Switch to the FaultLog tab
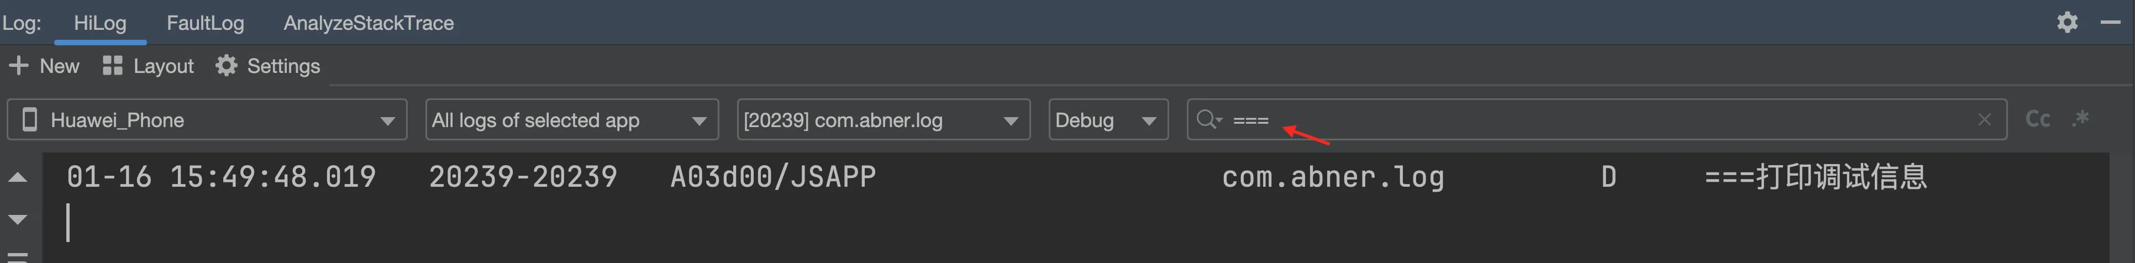 pyautogui.click(x=206, y=23)
